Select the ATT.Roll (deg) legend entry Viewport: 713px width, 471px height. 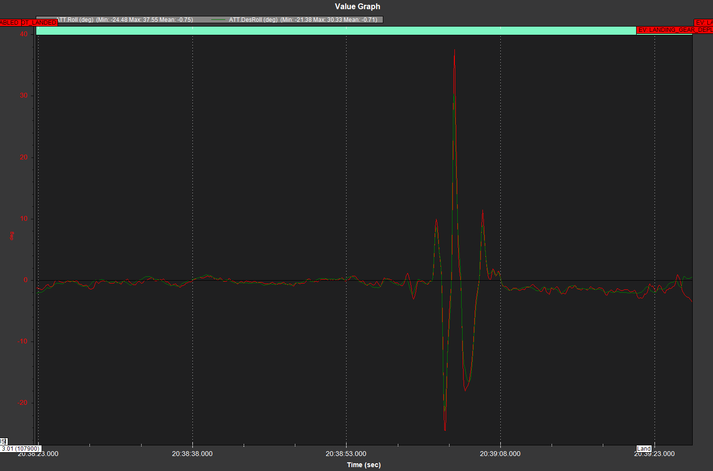point(125,20)
